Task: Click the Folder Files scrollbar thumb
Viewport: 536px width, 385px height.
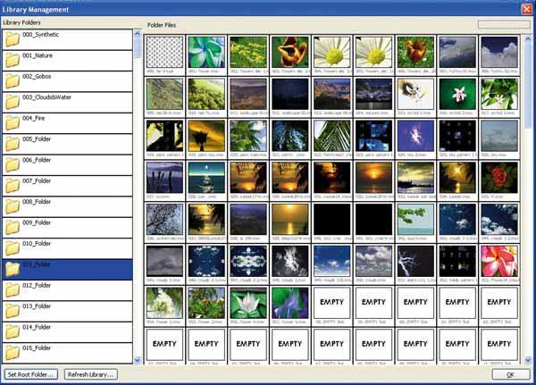Action: pyautogui.click(x=528, y=85)
